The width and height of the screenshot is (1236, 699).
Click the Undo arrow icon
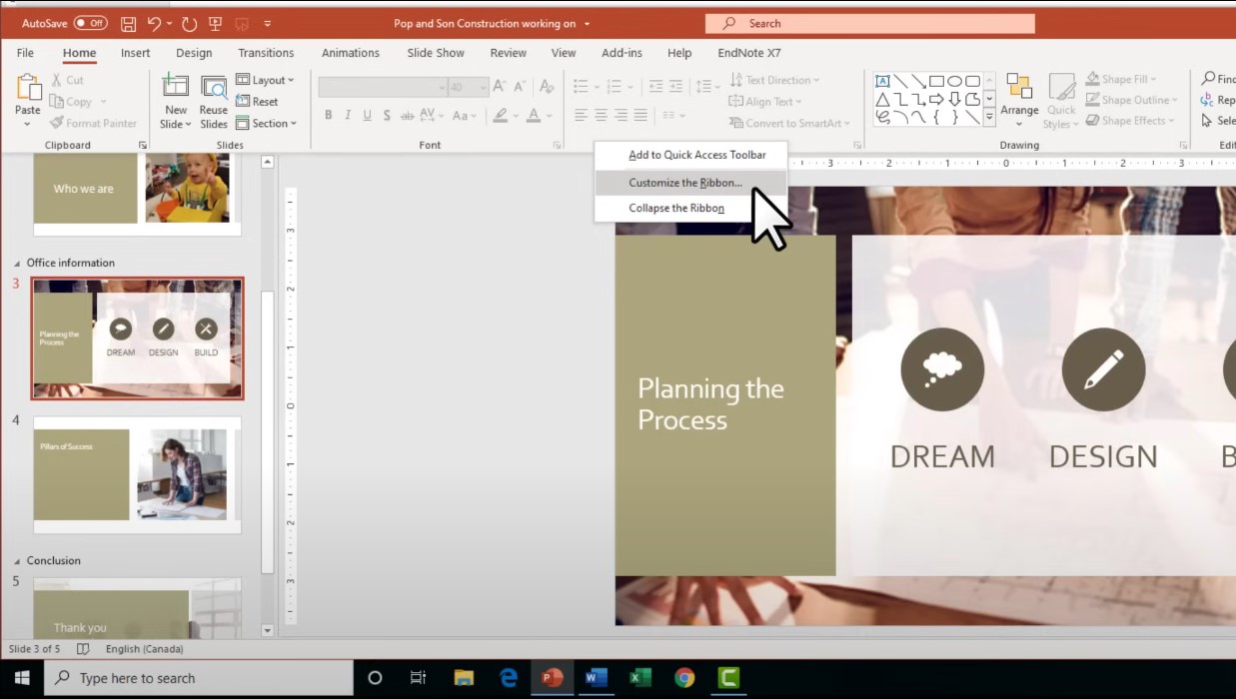coord(154,23)
